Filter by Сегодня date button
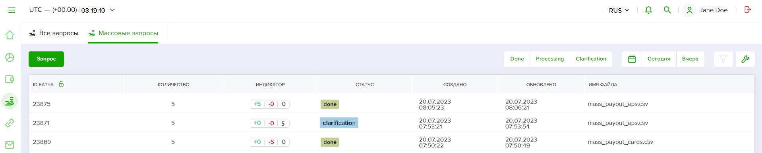The image size is (762, 153). click(x=659, y=59)
